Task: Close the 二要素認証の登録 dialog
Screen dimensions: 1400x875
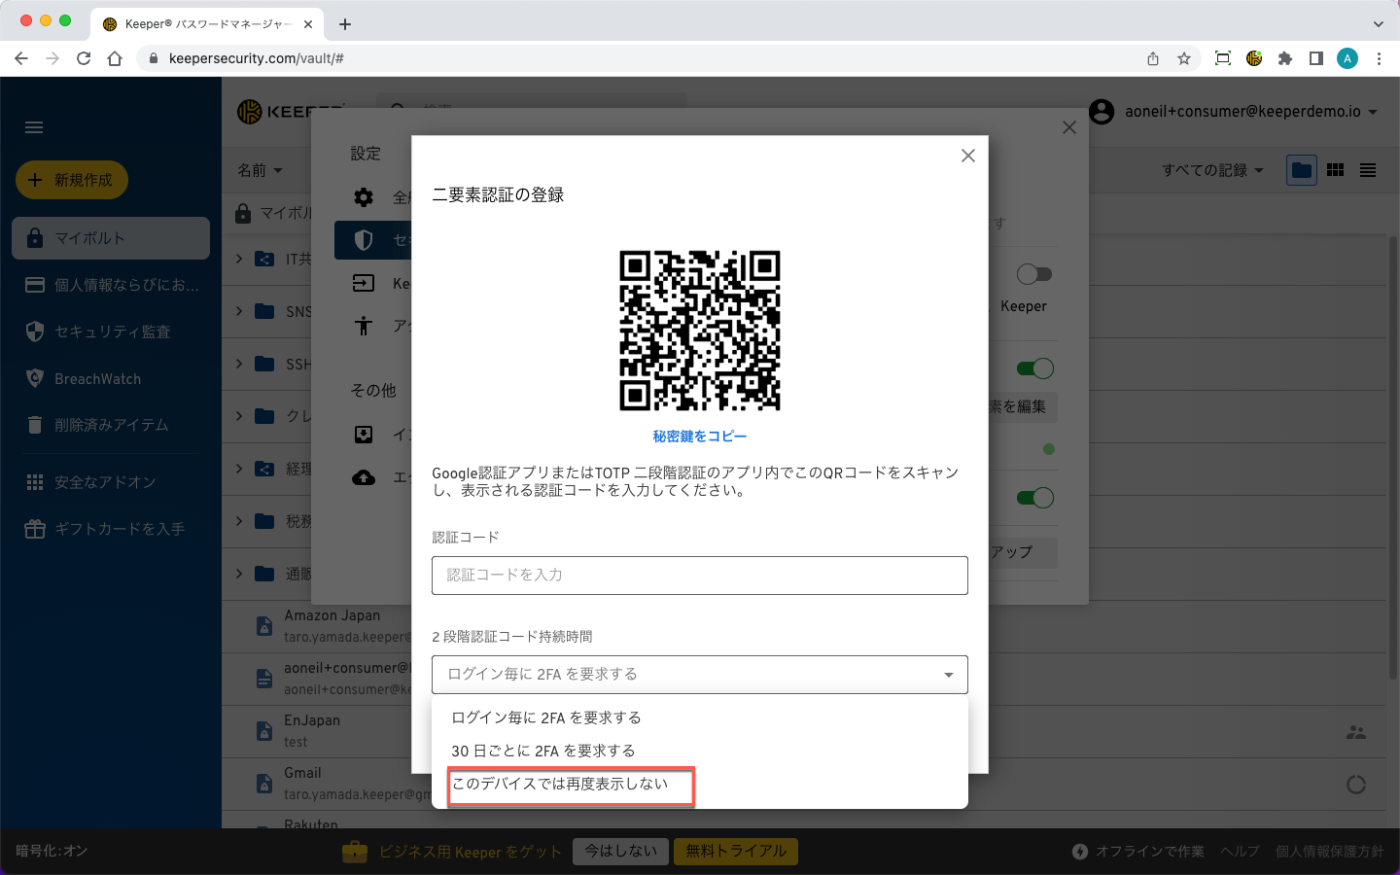Action: pos(967,156)
